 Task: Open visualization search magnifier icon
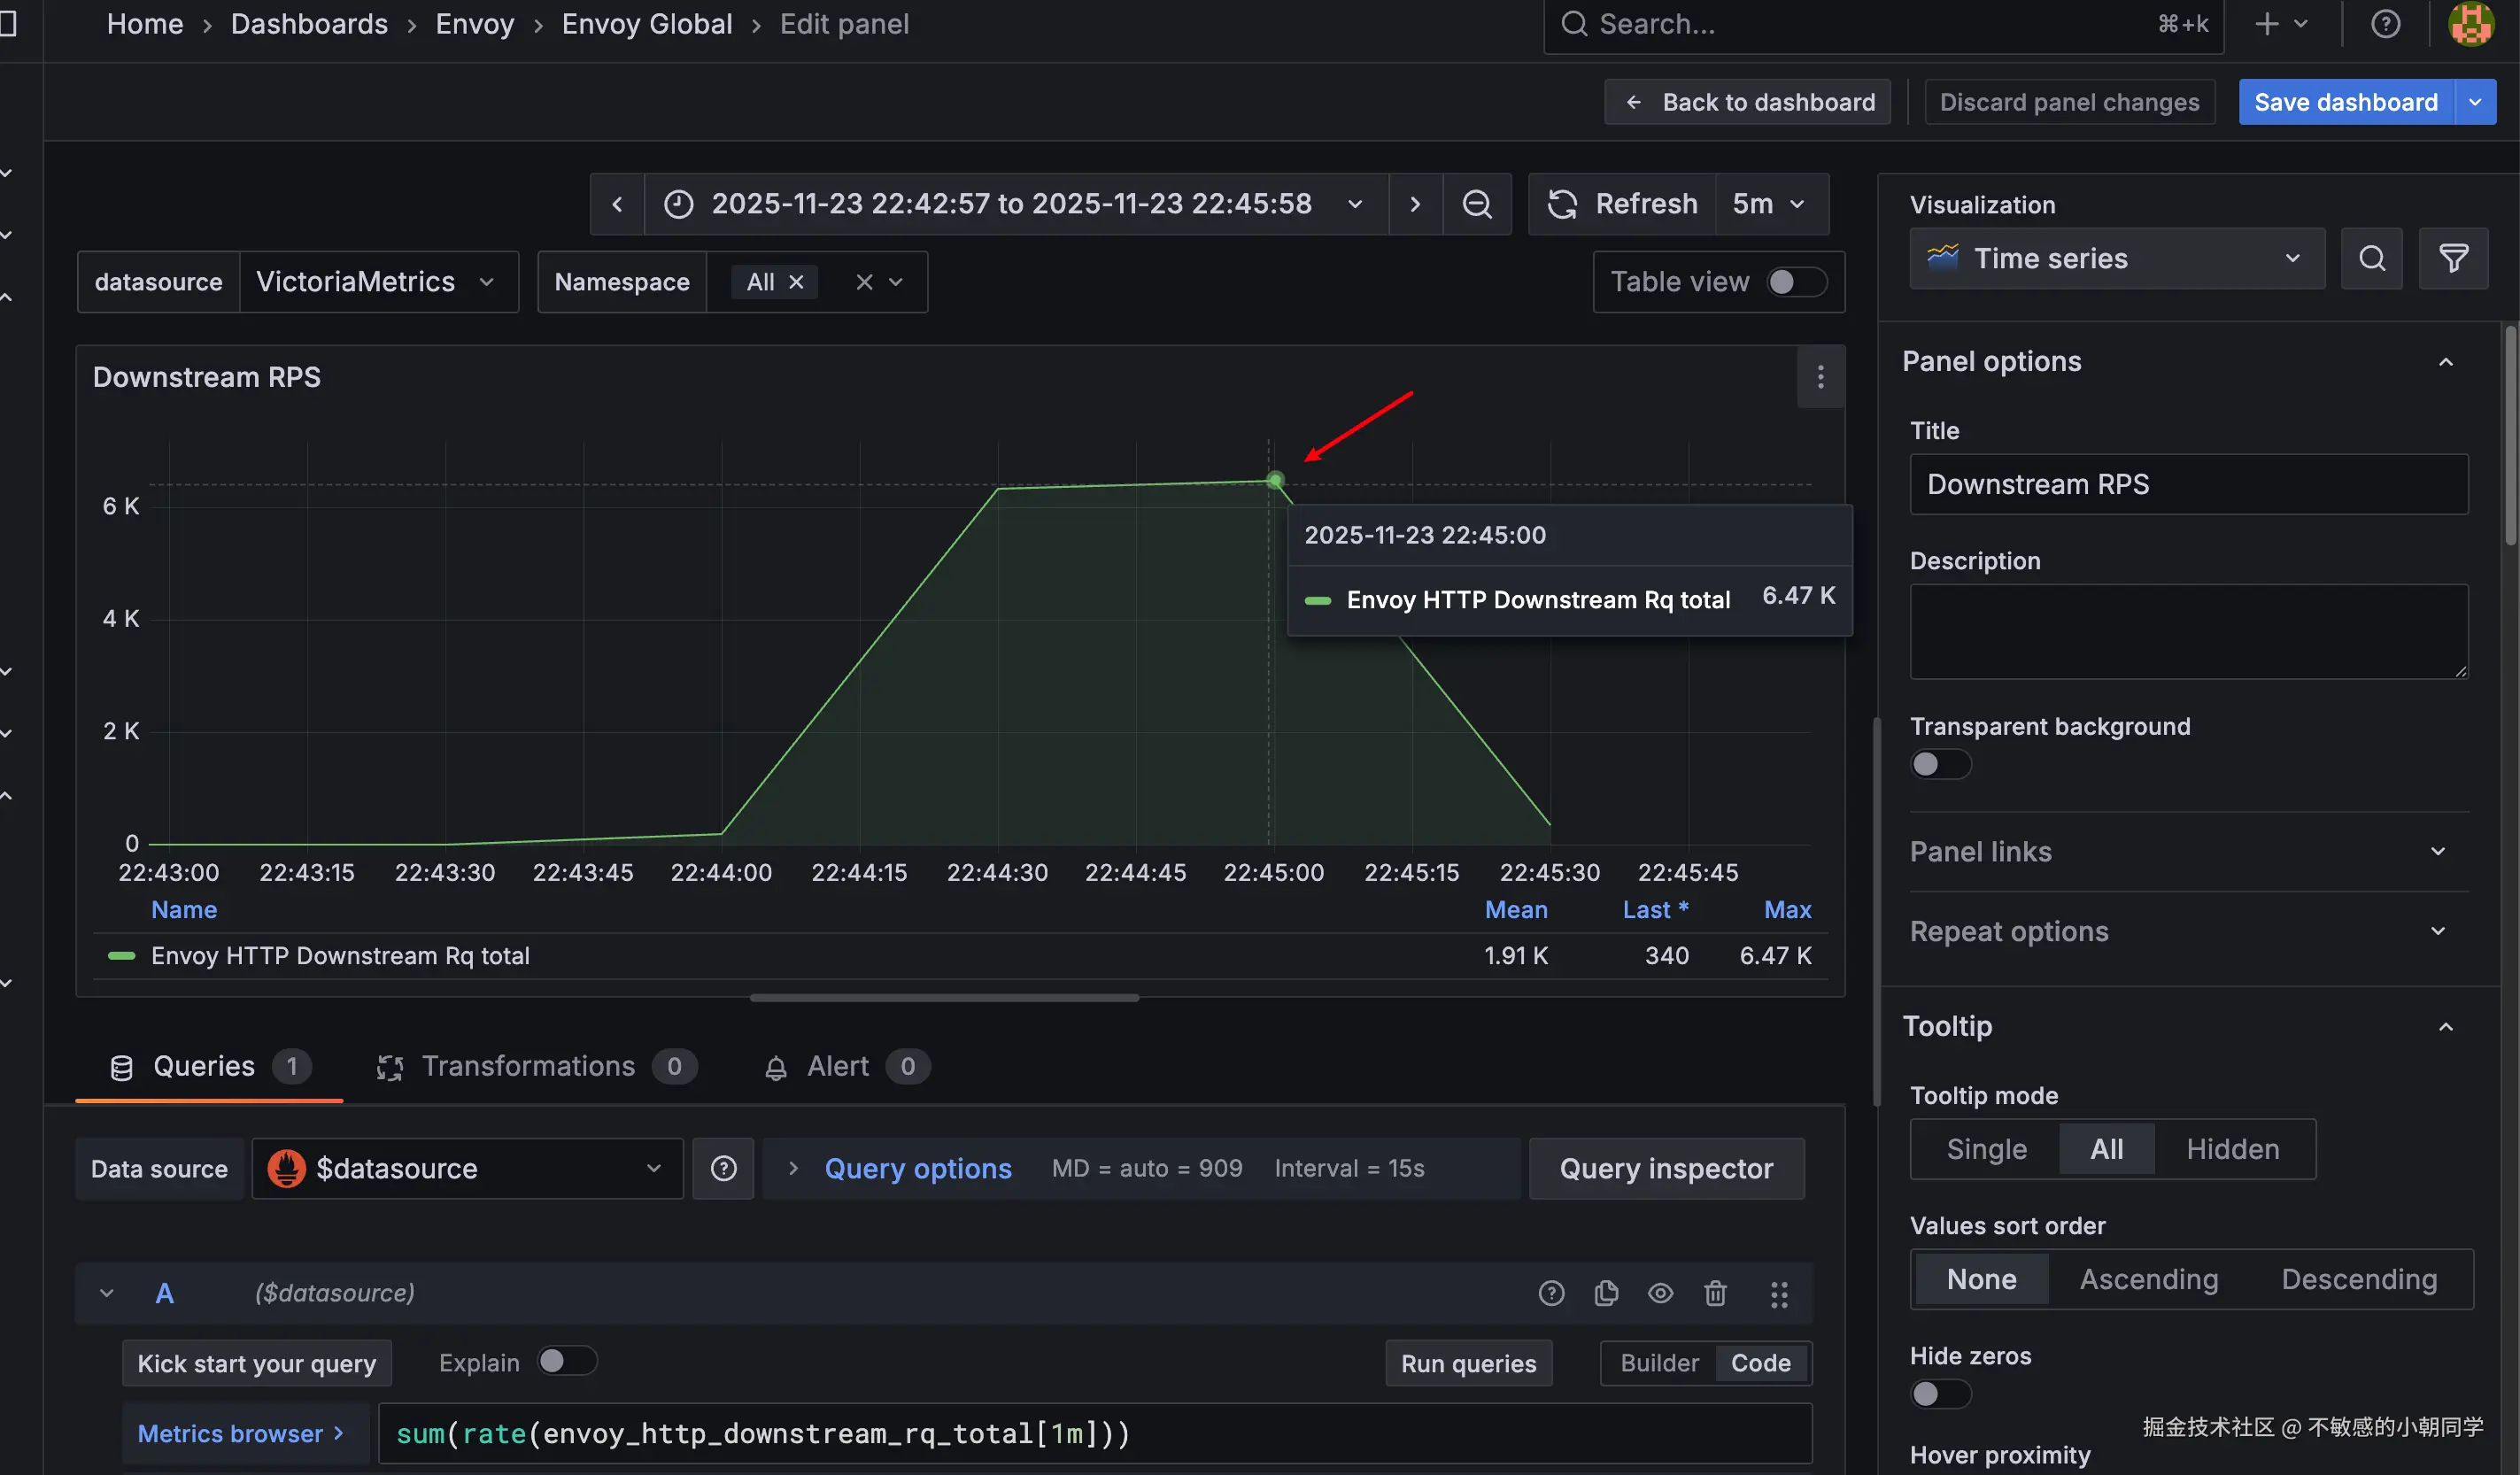[x=2371, y=259]
